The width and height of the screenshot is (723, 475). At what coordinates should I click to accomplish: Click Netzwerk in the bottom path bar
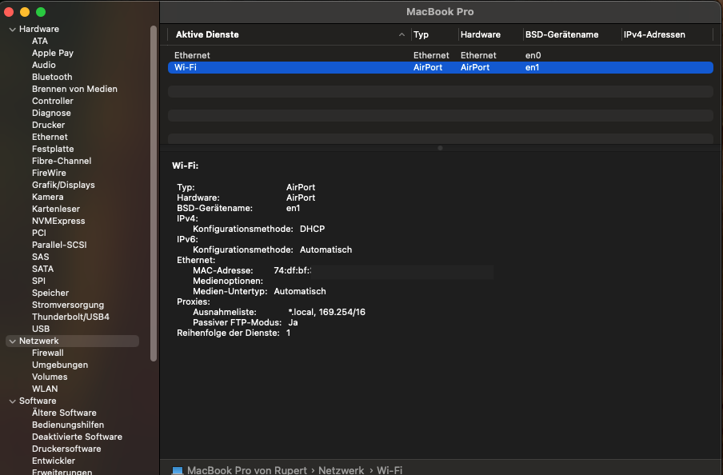click(341, 471)
